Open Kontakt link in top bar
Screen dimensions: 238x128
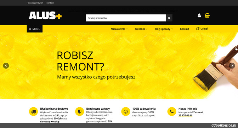(50, 3)
